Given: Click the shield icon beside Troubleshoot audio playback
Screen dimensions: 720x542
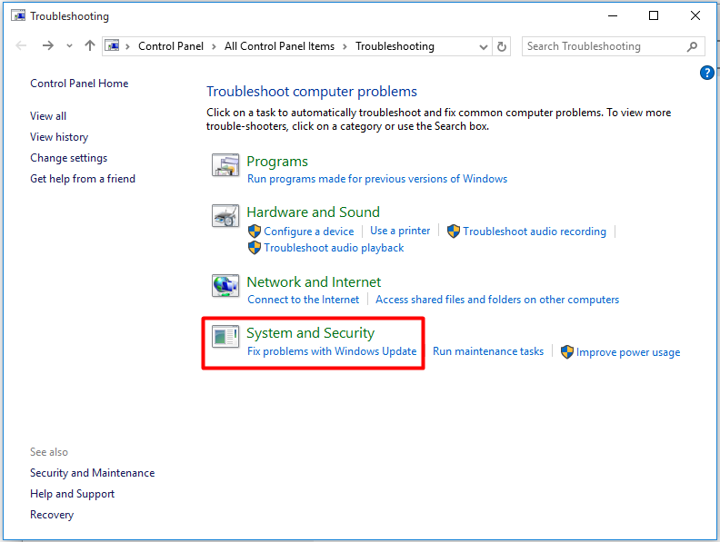Looking at the screenshot, I should tap(255, 248).
